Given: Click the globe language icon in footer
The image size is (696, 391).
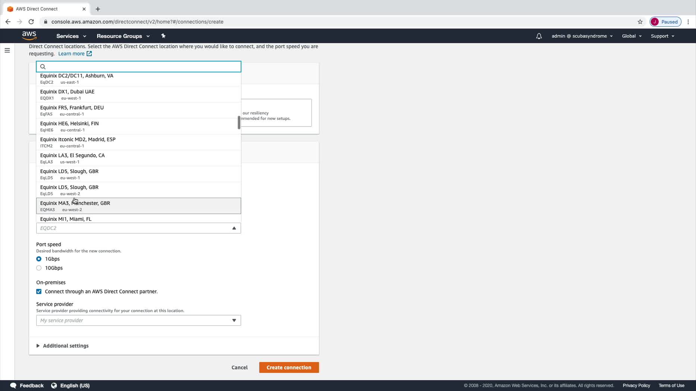Looking at the screenshot, I should coord(54,385).
